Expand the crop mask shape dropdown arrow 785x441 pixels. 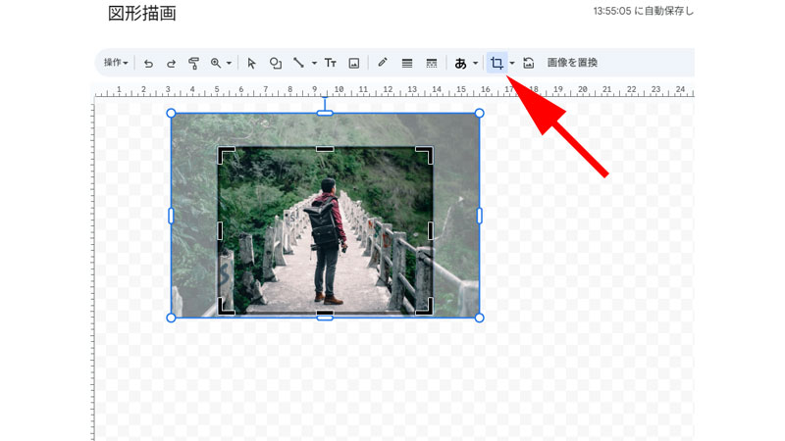click(512, 63)
